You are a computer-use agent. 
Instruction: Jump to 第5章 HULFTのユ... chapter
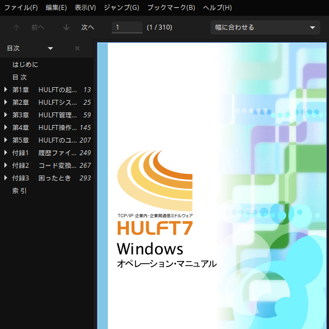[x=44, y=140]
